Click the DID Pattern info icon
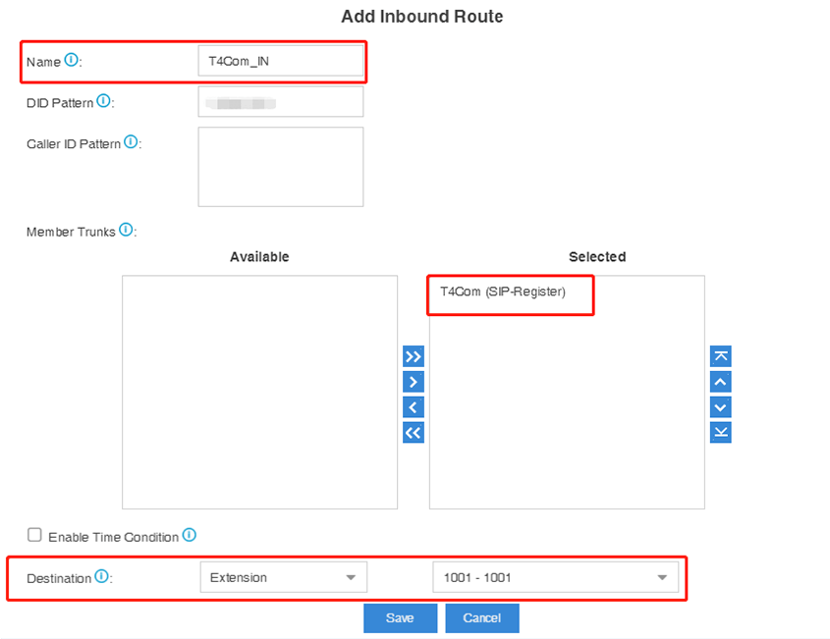Image resolution: width=830 pixels, height=639 pixels. (103, 101)
